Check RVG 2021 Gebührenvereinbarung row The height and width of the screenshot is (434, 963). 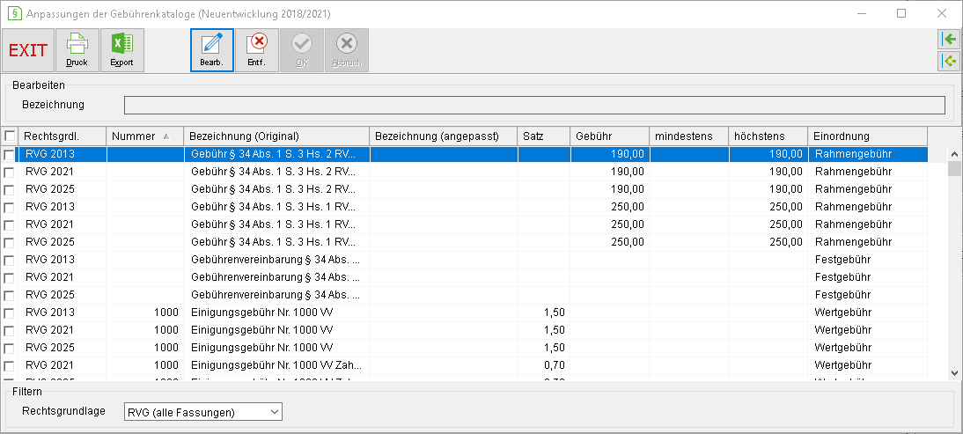[9, 277]
